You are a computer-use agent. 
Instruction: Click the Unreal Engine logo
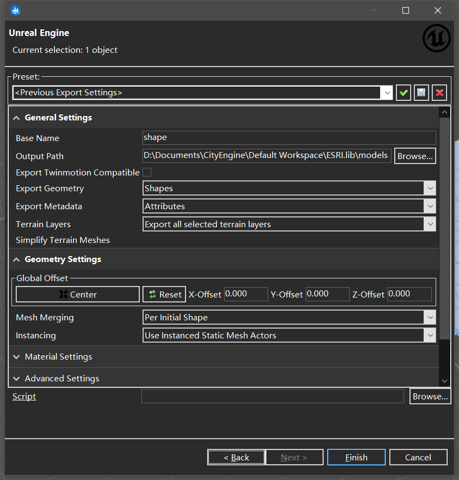(x=436, y=38)
